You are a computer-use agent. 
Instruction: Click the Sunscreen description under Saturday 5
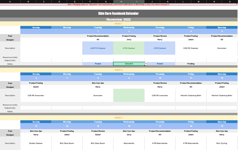click(222, 48)
